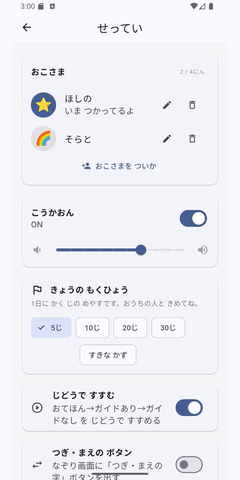Select the 10じ goal chip
Screen dimensions: 240x480
(x=92, y=327)
